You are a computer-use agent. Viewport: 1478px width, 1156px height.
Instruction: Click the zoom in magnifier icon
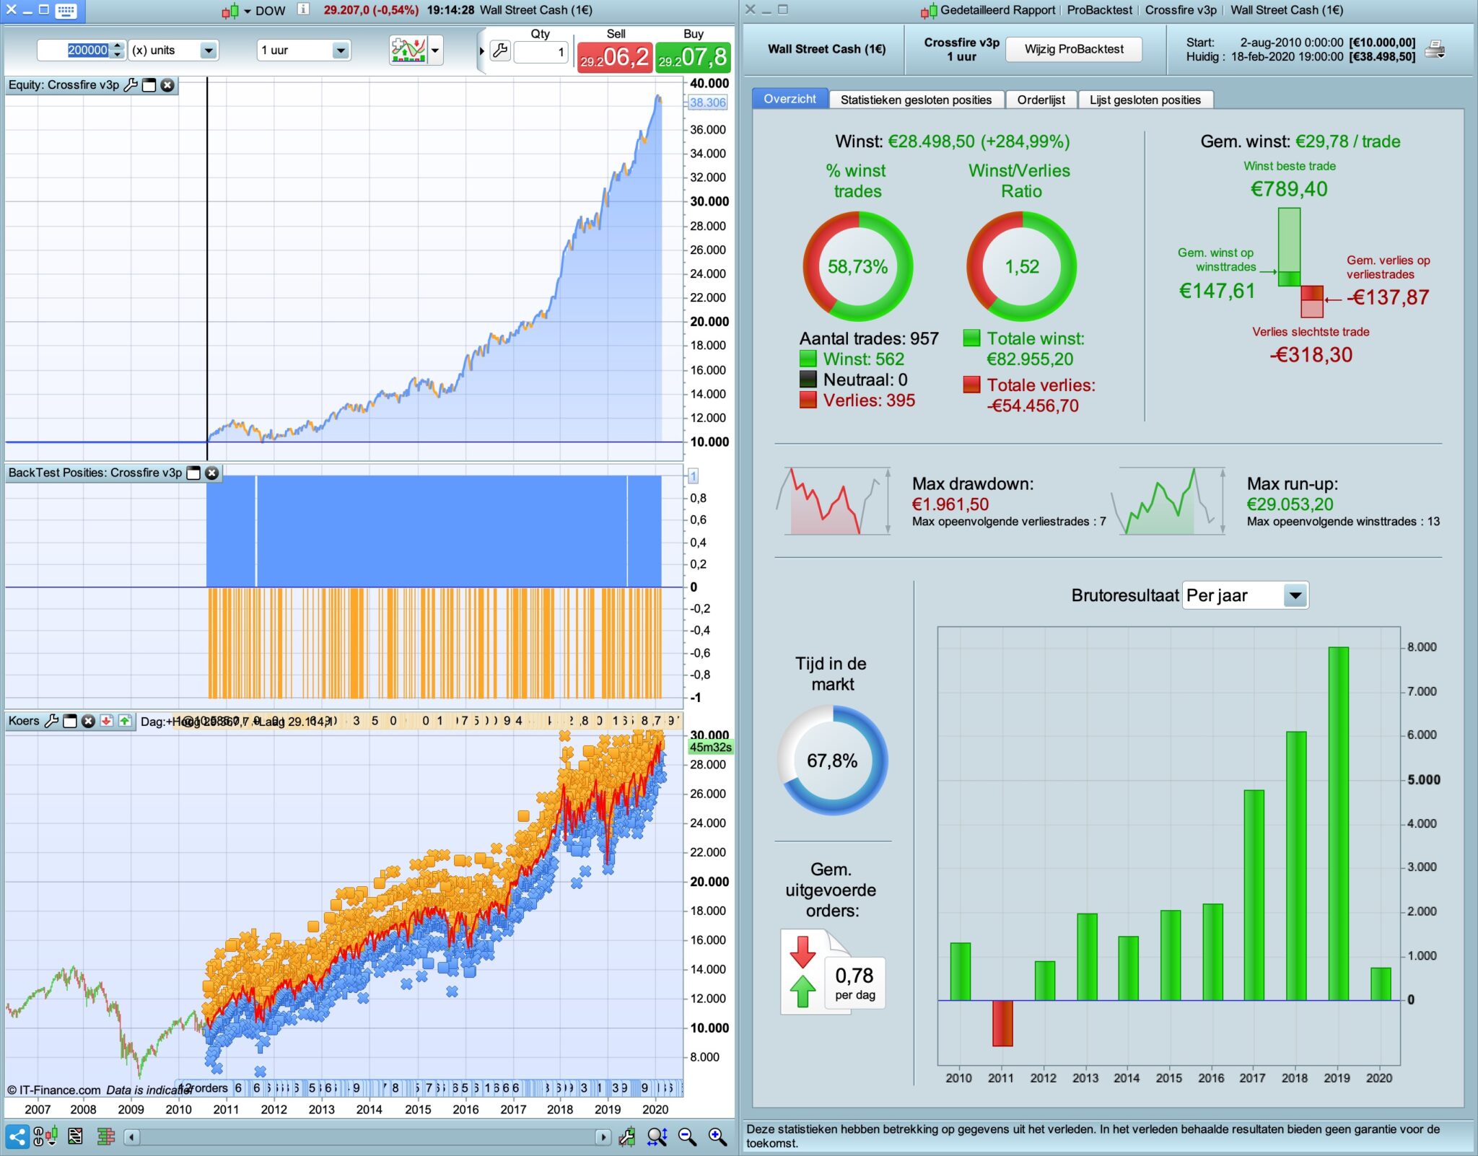pos(717,1137)
